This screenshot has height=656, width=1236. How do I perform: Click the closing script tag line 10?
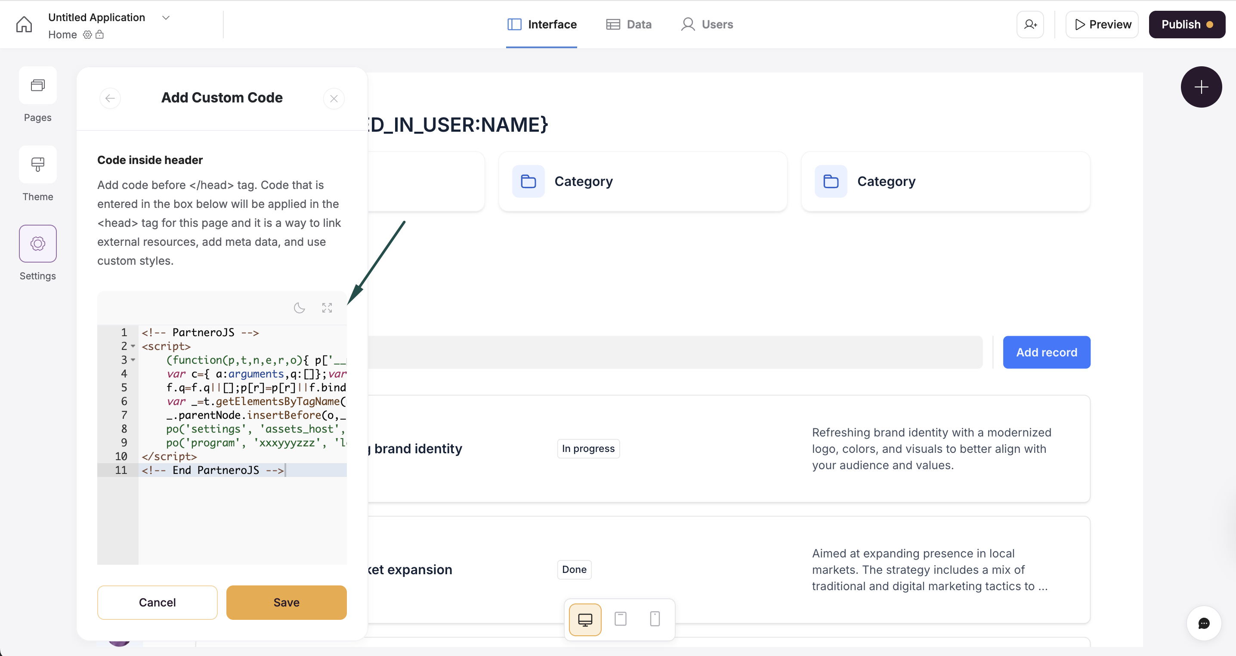click(x=170, y=456)
